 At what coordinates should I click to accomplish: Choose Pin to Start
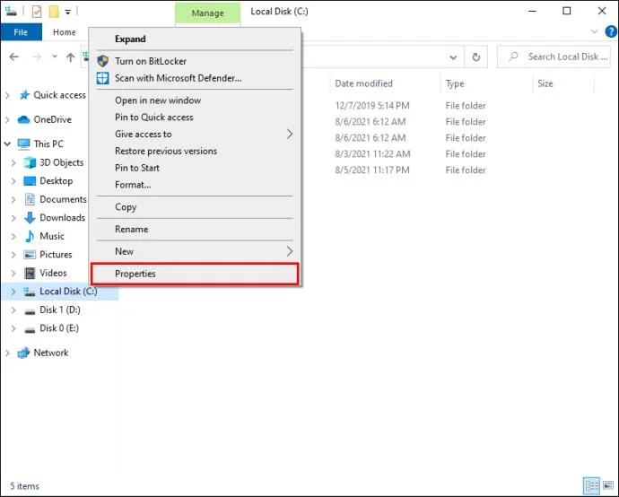196,168
